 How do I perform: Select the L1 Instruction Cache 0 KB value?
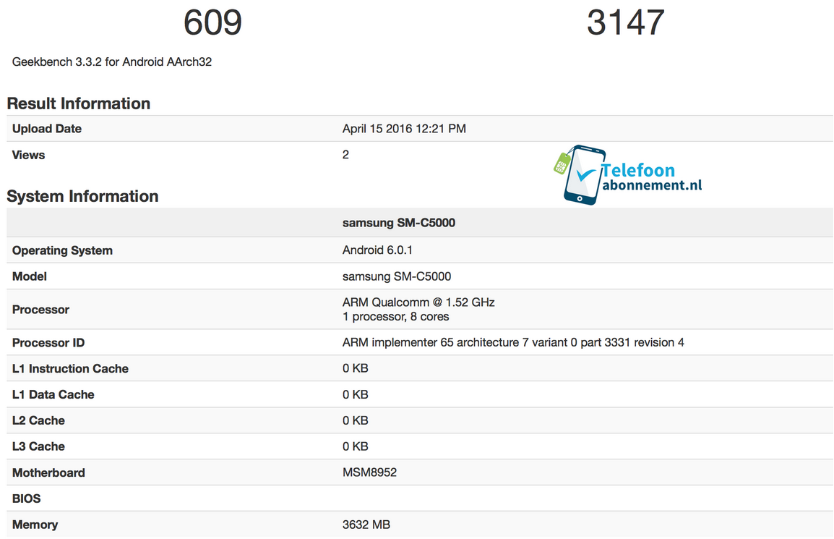pos(356,368)
